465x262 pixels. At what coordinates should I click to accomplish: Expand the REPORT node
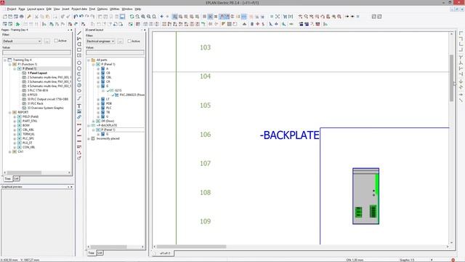pos(9,112)
